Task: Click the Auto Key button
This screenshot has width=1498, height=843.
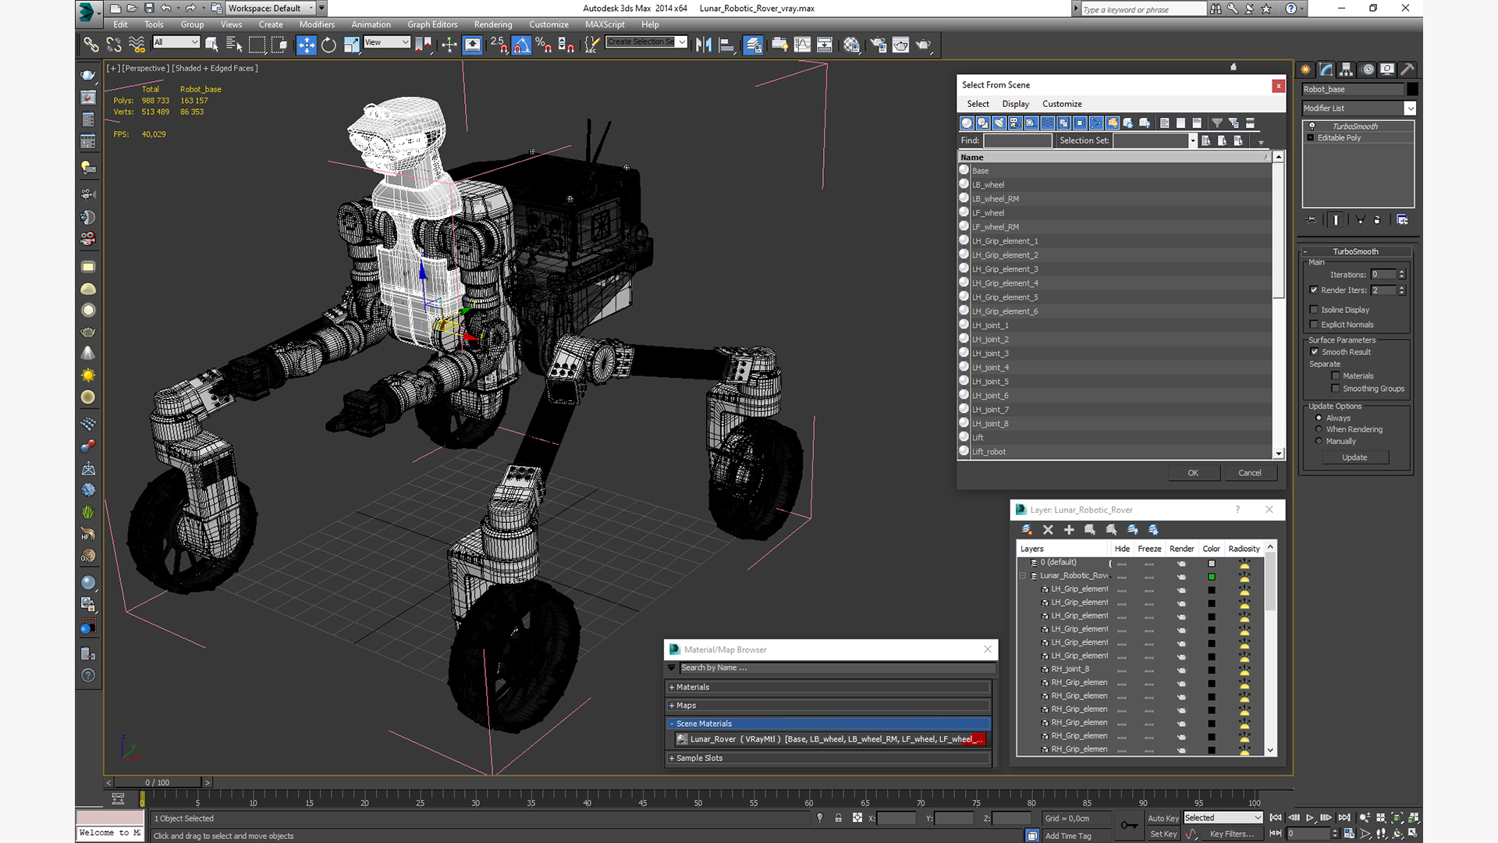Action: 1163,819
